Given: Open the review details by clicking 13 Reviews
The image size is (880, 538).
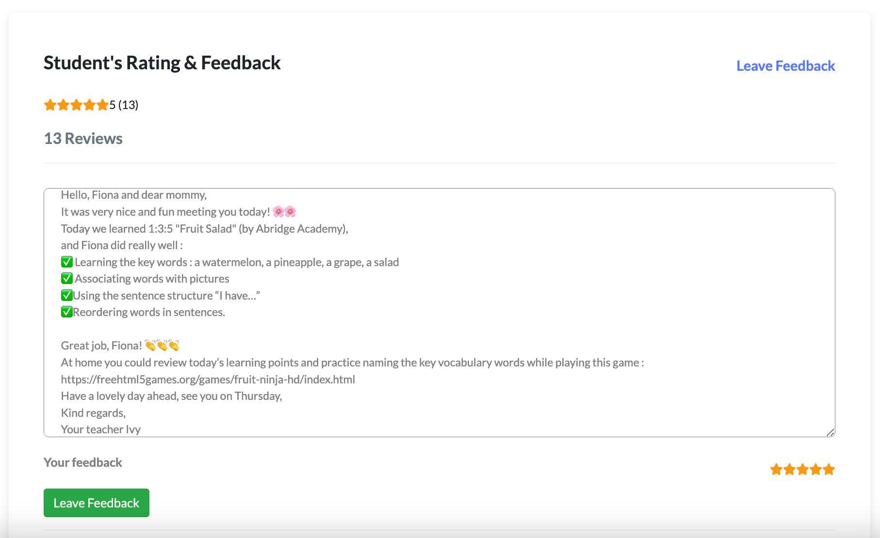Looking at the screenshot, I should [83, 139].
